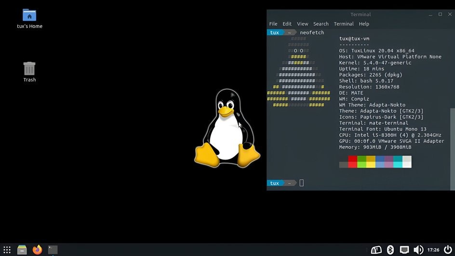Screen dimensions: 455x256
Task: Open the Terminal View menu
Action: (x=302, y=24)
